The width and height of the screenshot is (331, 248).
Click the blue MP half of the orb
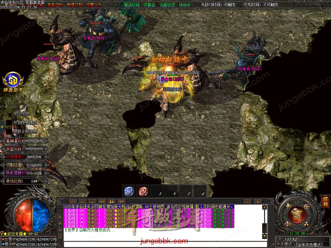pyautogui.click(x=41, y=215)
